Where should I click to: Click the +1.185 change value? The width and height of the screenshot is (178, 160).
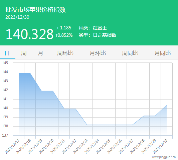[64, 28]
